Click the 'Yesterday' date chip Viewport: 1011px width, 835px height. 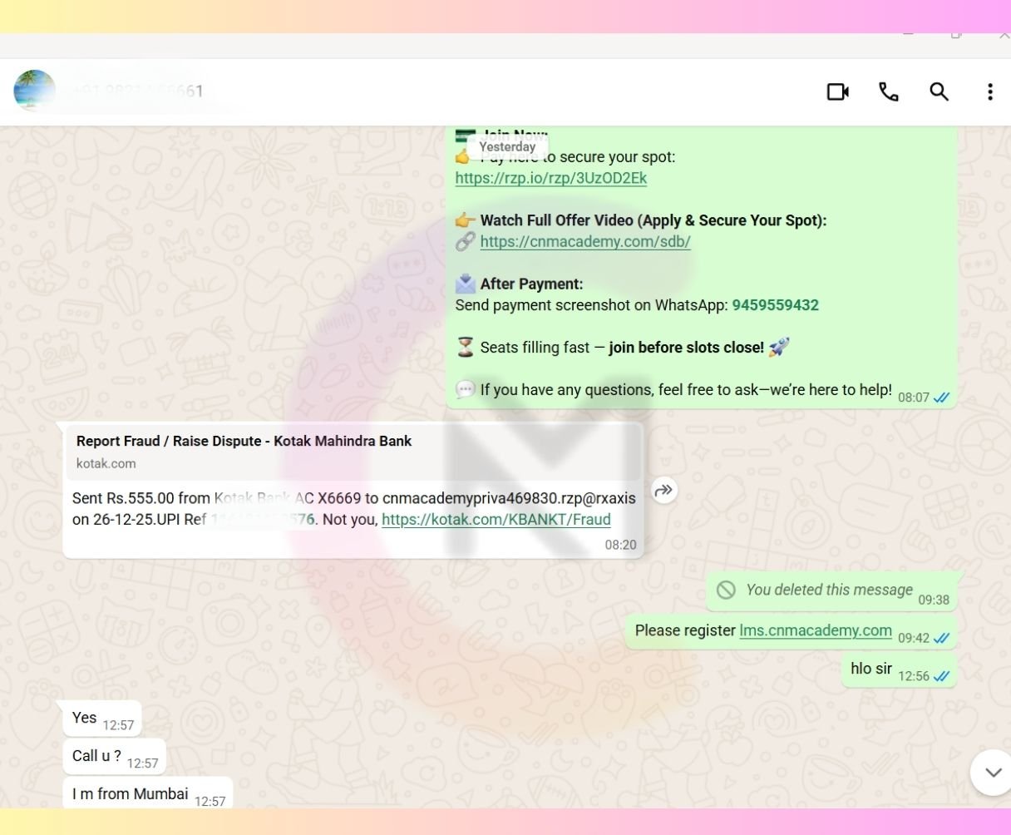pyautogui.click(x=507, y=146)
